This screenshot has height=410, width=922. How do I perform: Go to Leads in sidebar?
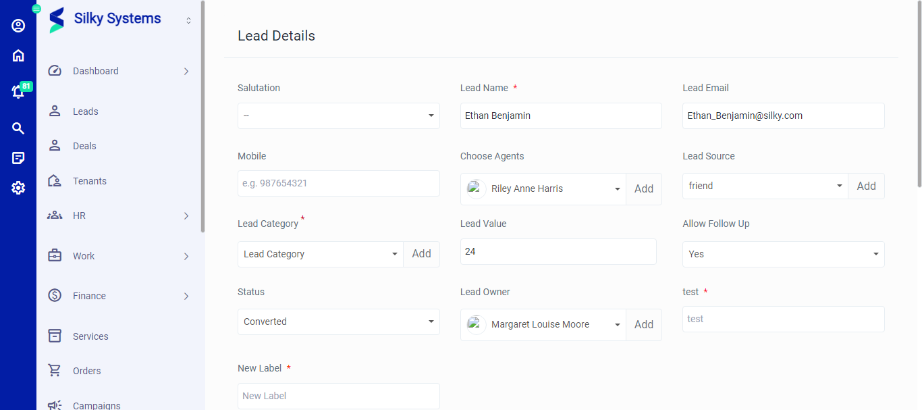pos(86,111)
